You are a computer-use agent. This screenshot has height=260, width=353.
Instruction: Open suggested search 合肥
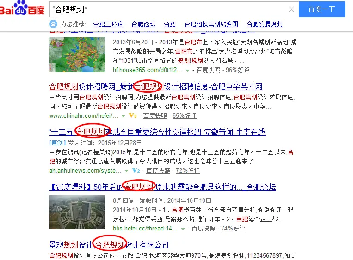(169, 24)
